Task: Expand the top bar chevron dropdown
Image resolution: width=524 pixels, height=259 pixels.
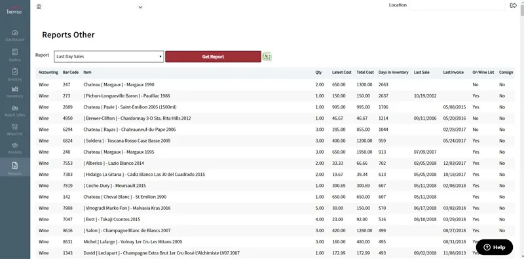Action: [140, 7]
